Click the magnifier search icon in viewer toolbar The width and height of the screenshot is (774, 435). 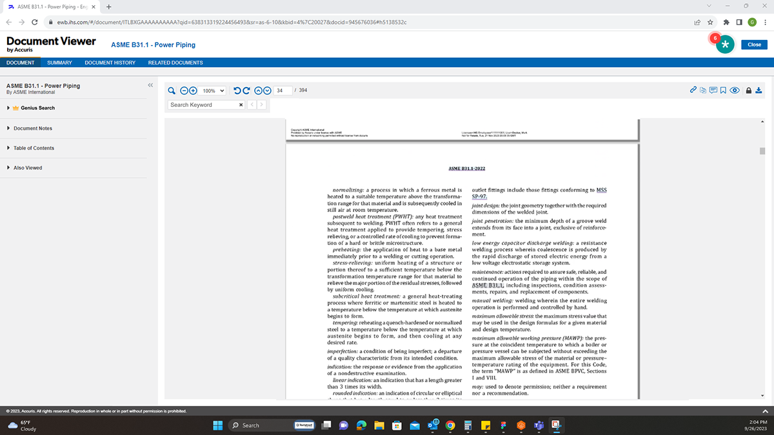172,91
